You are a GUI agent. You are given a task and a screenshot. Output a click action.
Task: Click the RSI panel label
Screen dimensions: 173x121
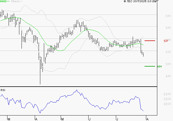(x=3, y=90)
